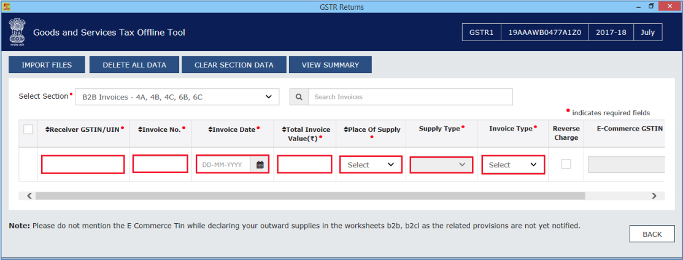Viewport: 683px width, 260px height.
Task: Click the search magnifier icon
Action: (x=299, y=97)
